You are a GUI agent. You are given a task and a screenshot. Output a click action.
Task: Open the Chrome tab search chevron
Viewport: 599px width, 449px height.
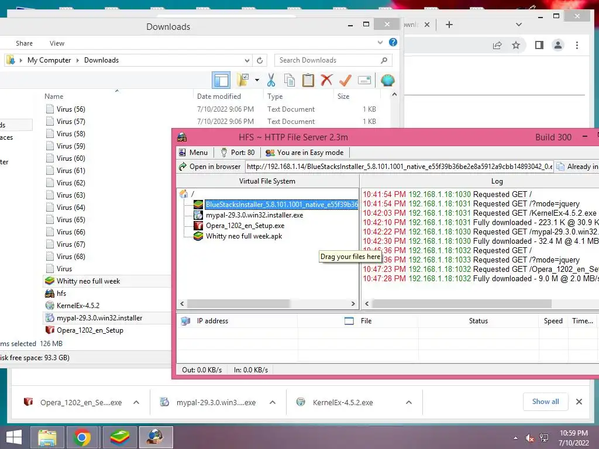(x=518, y=25)
